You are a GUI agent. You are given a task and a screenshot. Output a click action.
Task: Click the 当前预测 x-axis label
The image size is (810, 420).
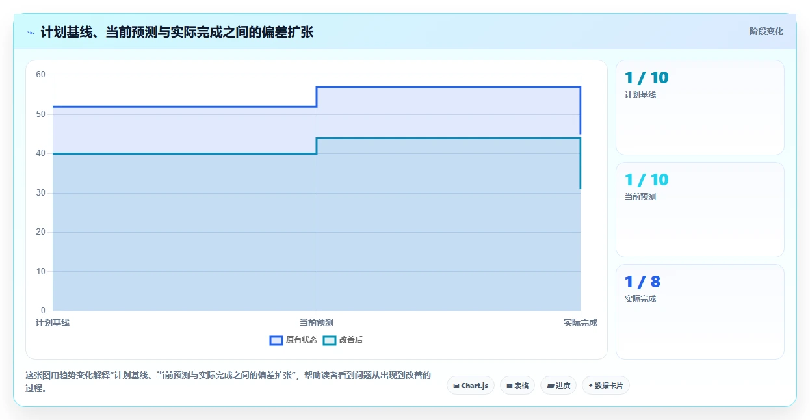(317, 322)
